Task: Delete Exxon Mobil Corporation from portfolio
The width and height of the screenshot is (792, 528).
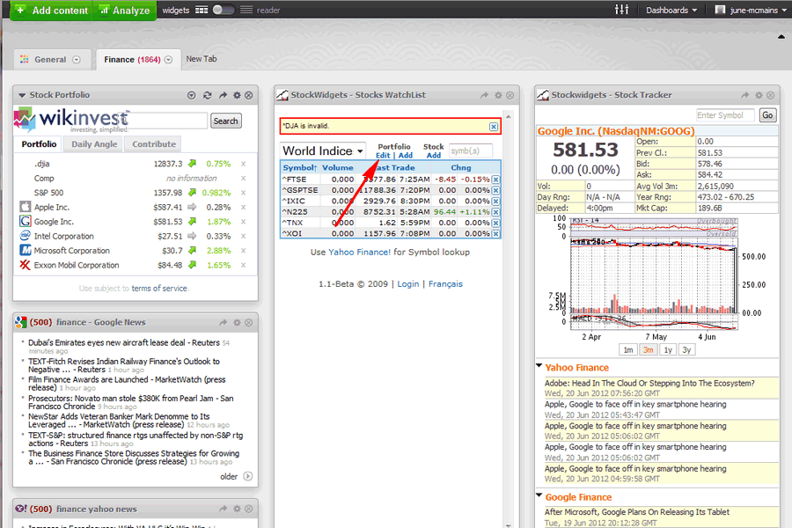Action: (x=244, y=265)
